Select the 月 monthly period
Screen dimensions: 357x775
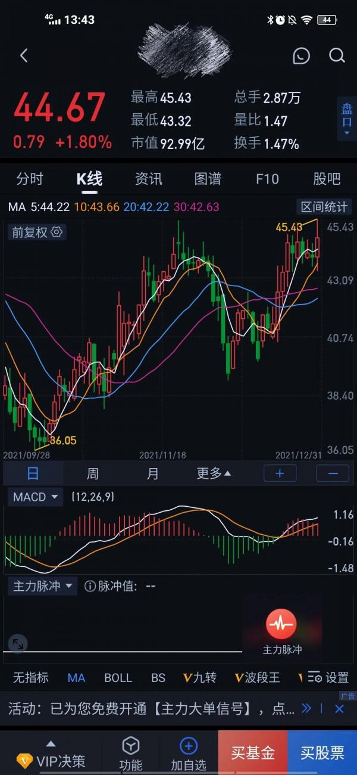153,473
